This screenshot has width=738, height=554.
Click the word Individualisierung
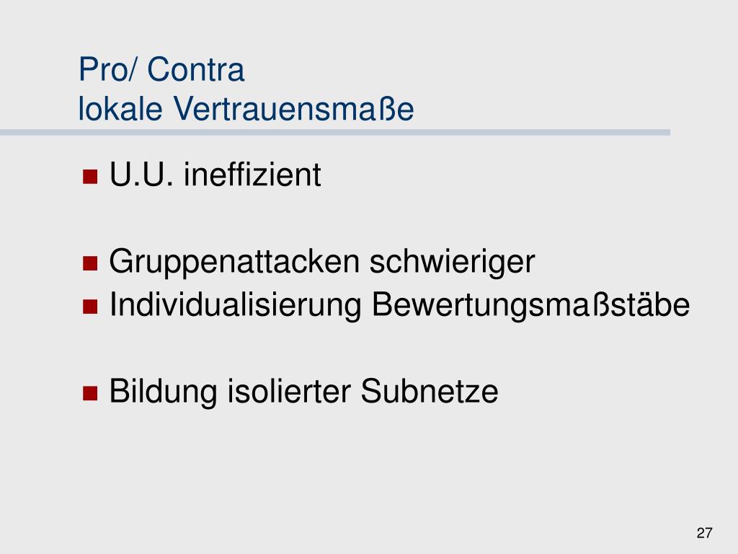[236, 305]
